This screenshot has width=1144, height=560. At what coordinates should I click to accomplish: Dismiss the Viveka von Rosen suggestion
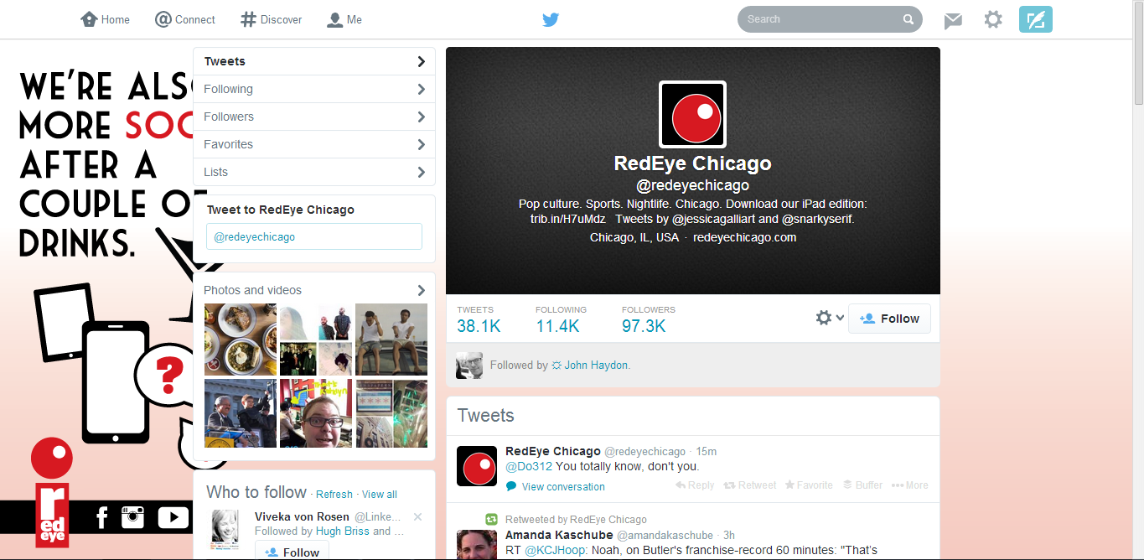(x=418, y=517)
